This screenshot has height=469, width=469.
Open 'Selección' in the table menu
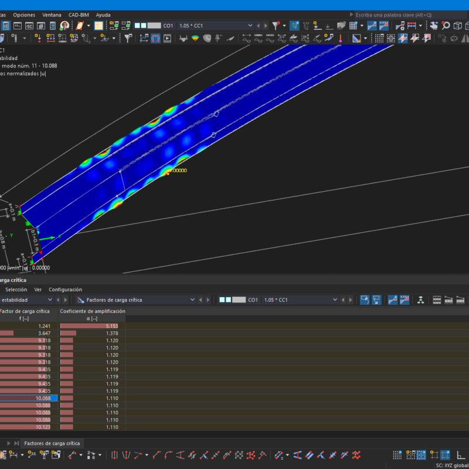pos(16,290)
